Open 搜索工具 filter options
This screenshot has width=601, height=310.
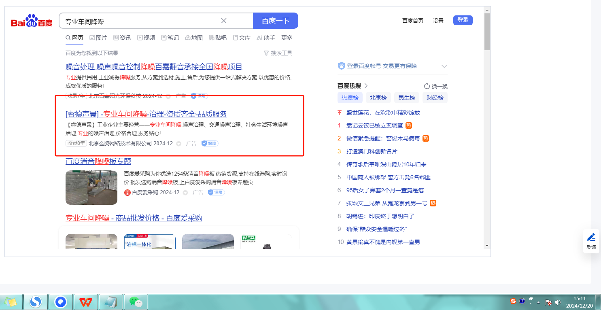(278, 53)
